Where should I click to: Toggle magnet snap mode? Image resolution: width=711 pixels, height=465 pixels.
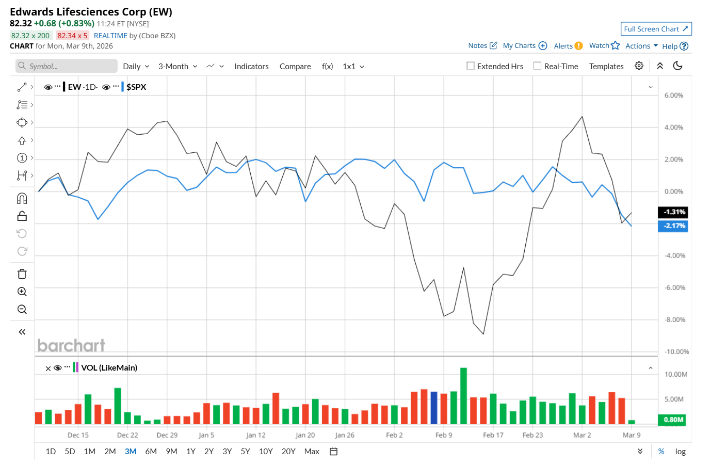click(22, 198)
